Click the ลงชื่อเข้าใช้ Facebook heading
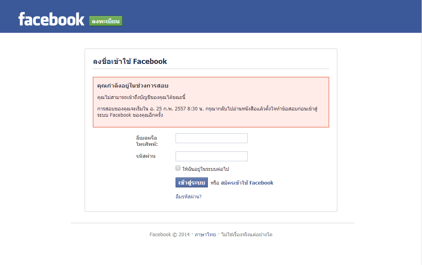 pos(130,61)
